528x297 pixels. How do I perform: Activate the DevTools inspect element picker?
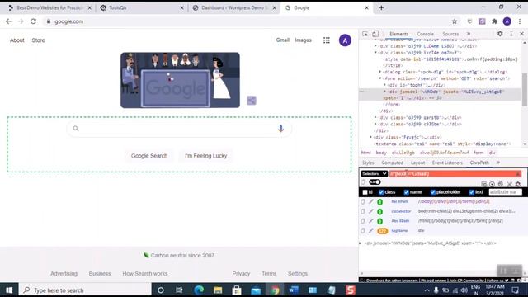coord(365,34)
